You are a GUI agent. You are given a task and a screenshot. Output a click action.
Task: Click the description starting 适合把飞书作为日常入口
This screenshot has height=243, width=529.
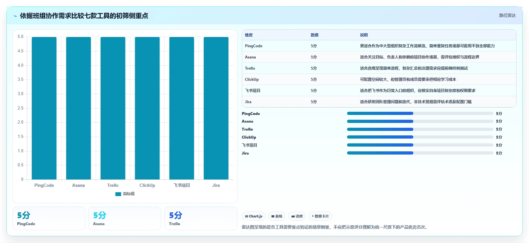coord(417,91)
